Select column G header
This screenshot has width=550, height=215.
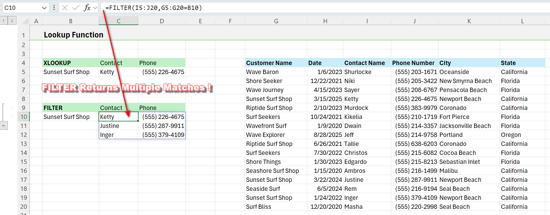276,21
